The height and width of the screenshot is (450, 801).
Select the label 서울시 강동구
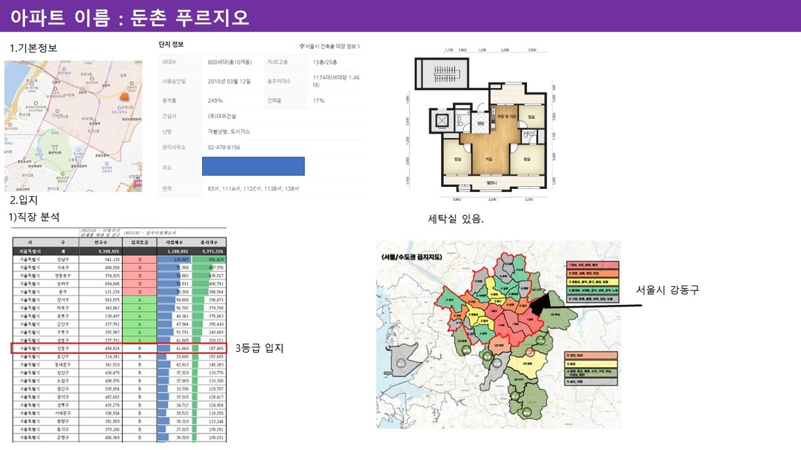pyautogui.click(x=667, y=289)
